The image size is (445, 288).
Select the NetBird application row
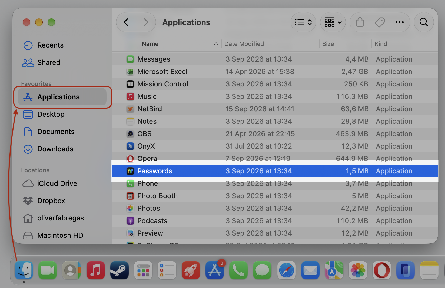[275, 109]
